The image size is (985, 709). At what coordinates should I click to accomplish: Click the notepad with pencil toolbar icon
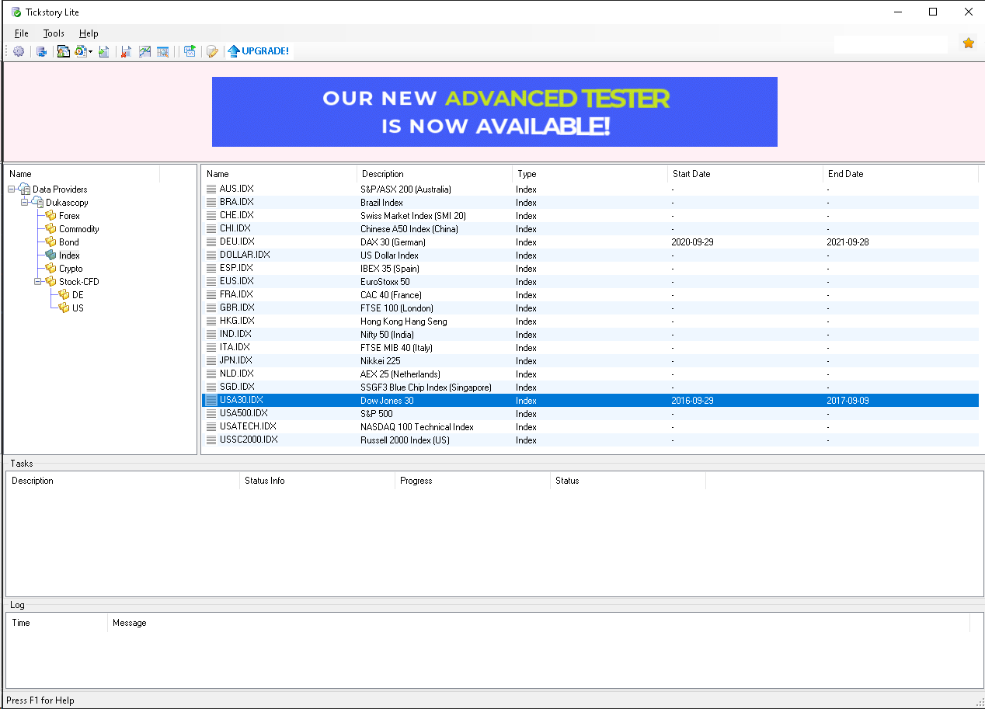click(x=211, y=51)
